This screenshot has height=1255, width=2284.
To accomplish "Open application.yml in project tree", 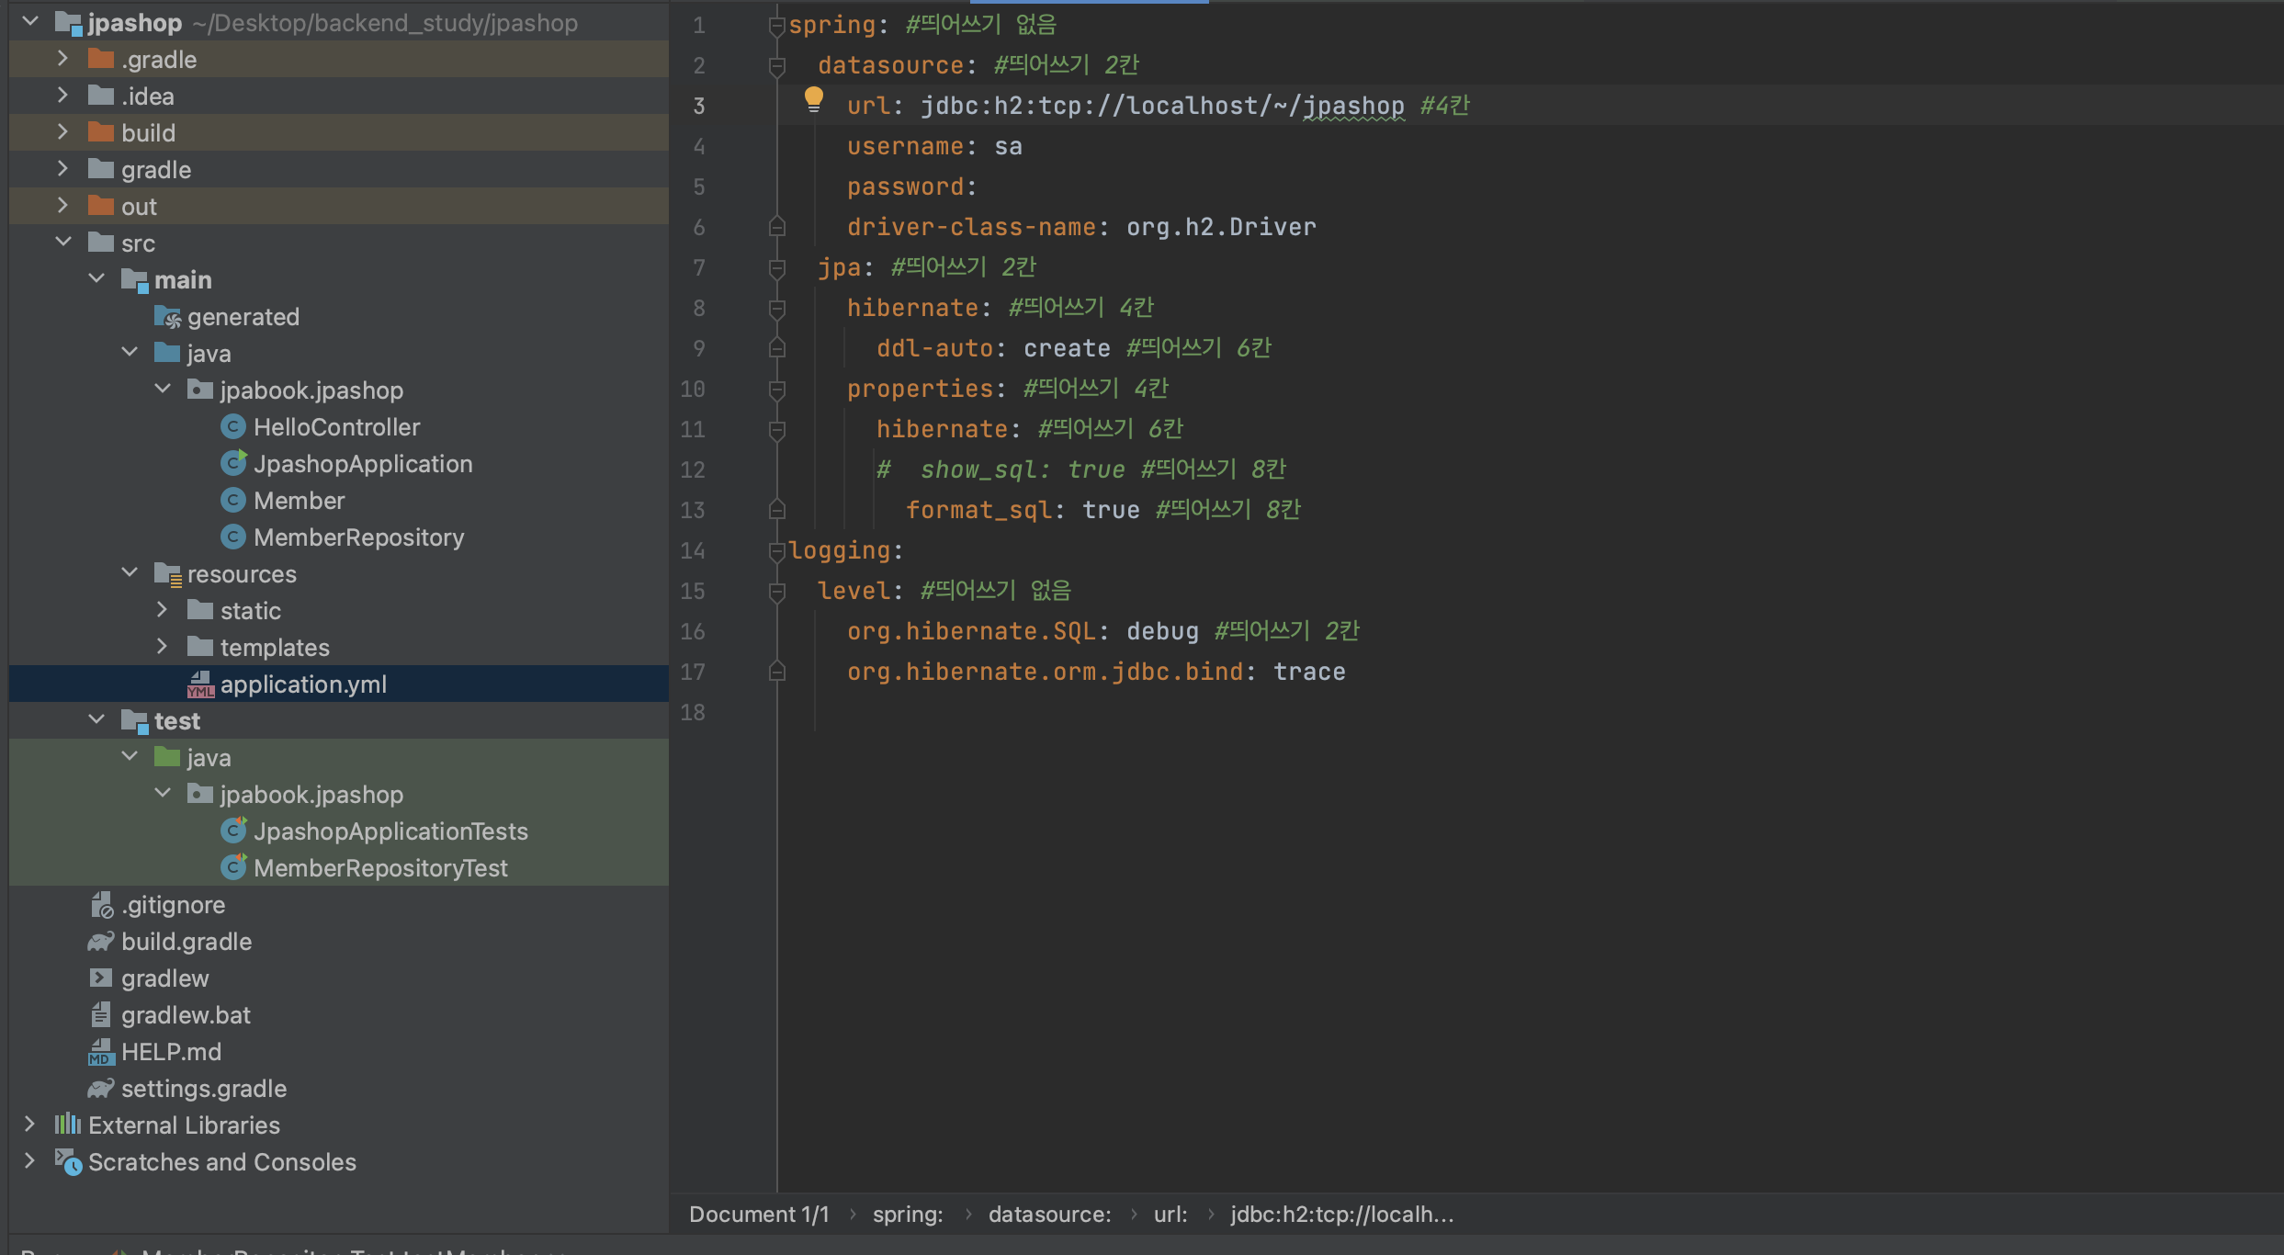I will 302,684.
